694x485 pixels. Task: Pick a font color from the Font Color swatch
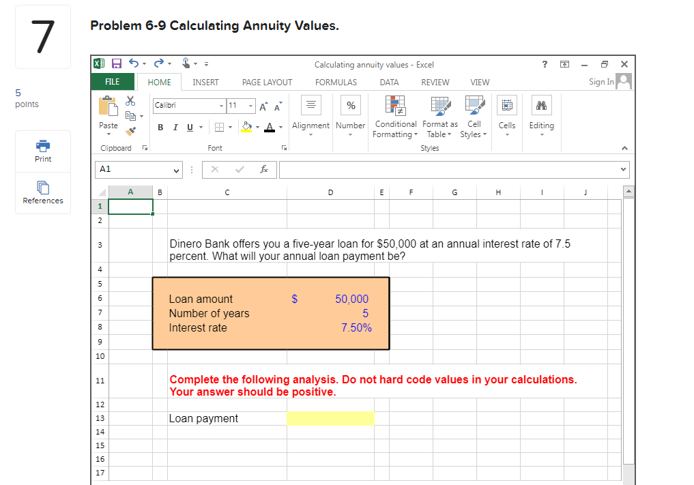(x=270, y=128)
